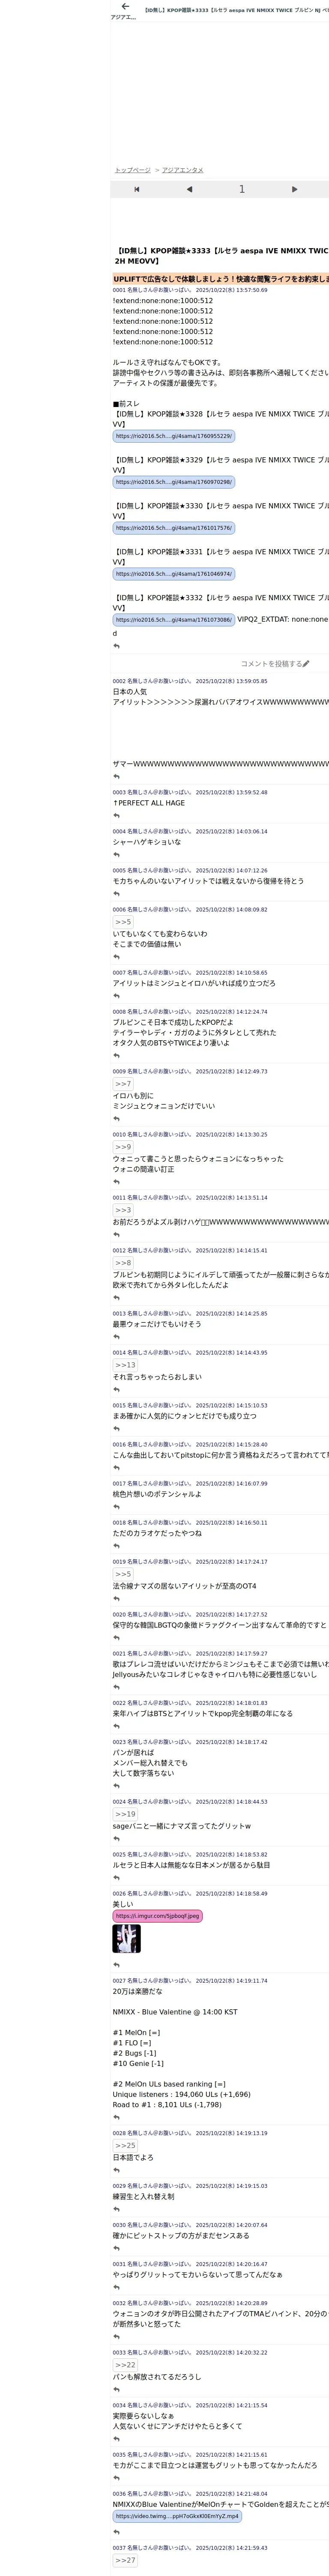Click the >>7 anchor in post 0009
Screen dimensions: 329x2576
pyautogui.click(x=123, y=1084)
